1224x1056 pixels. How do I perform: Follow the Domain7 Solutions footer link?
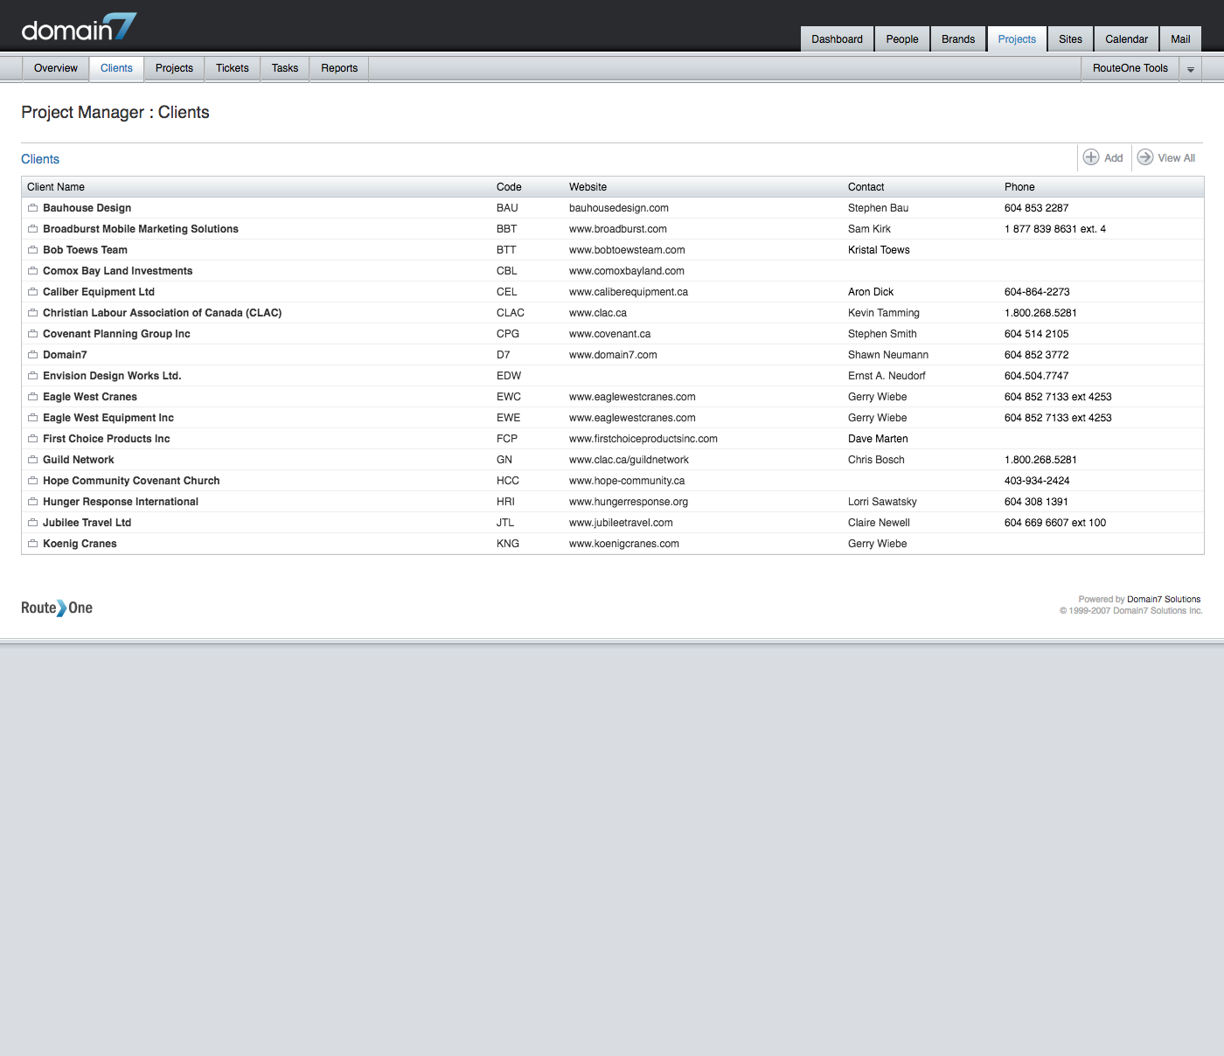[1163, 600]
